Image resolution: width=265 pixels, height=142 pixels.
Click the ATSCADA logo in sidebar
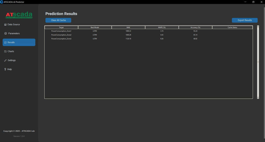click(19, 15)
